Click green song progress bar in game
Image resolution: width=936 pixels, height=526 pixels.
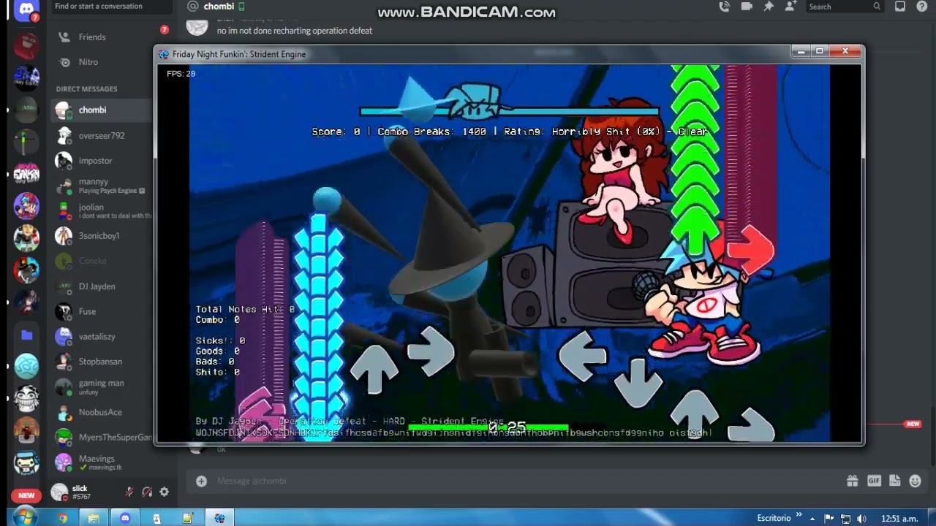click(x=488, y=427)
